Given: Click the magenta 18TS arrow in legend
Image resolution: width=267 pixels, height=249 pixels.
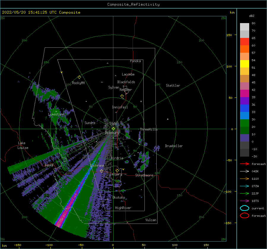Looking at the screenshot, I should [244, 201].
